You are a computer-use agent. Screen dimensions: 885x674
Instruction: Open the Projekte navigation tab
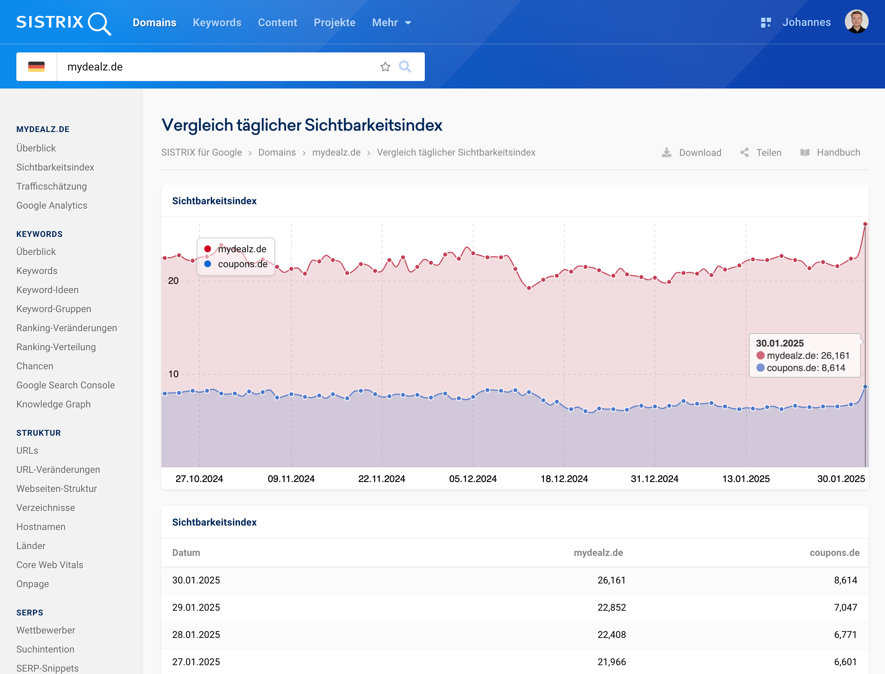(x=334, y=22)
